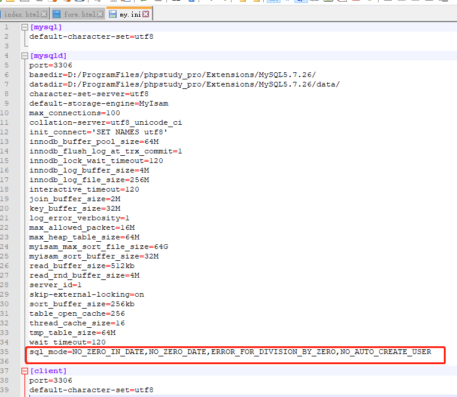Click the innodb_log_file_size=256M line
This screenshot has height=397, width=457.
pyautogui.click(x=89, y=180)
